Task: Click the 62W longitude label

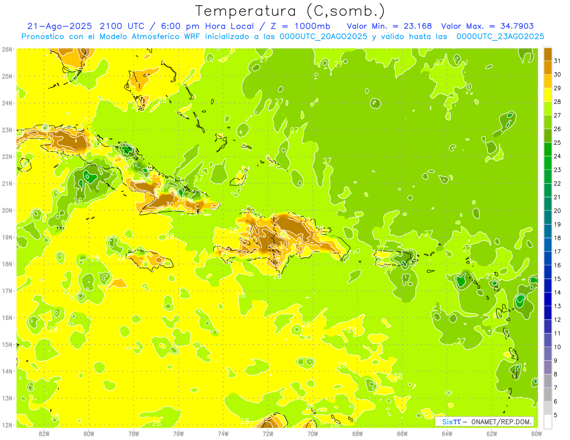Action: (492, 433)
